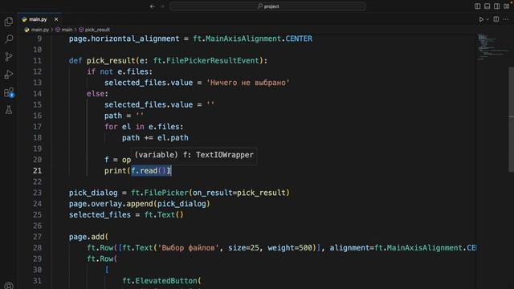Click the TextIOWrapper hover tooltip
Screen dimensions: 514x289
(194, 155)
